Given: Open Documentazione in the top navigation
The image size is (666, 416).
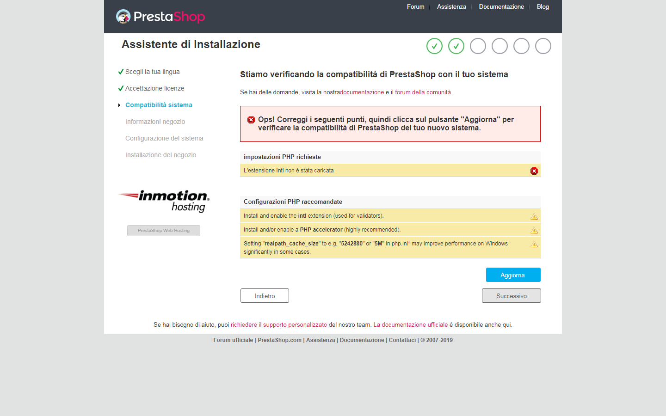Looking at the screenshot, I should tap(501, 6).
